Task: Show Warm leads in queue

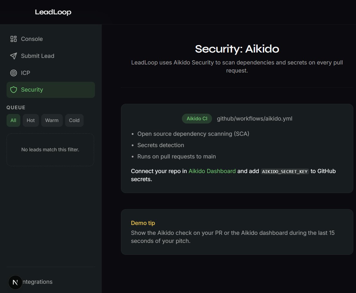Action: click(52, 121)
